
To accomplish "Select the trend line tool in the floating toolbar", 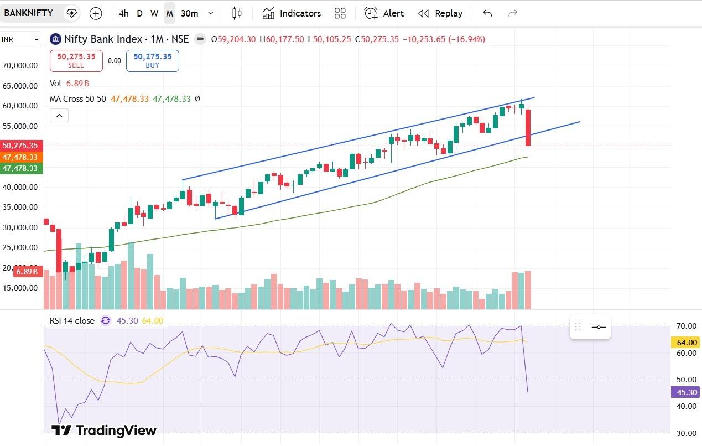I will point(599,327).
